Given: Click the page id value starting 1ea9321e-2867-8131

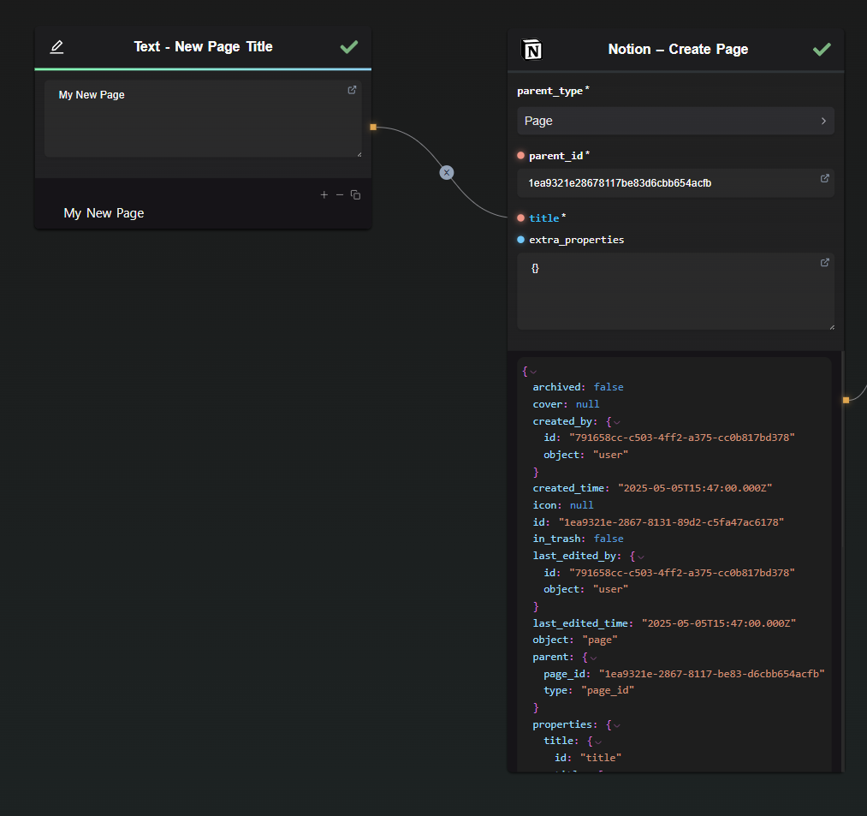Looking at the screenshot, I should point(671,522).
